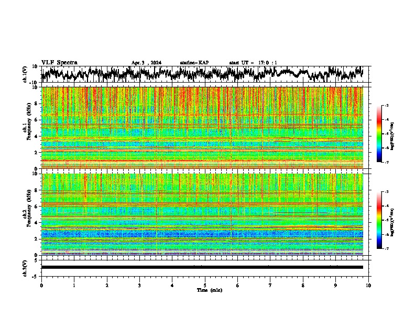Click the ch.2 PSD color scale bar
Screen dimensions: 415x320
tap(379, 220)
